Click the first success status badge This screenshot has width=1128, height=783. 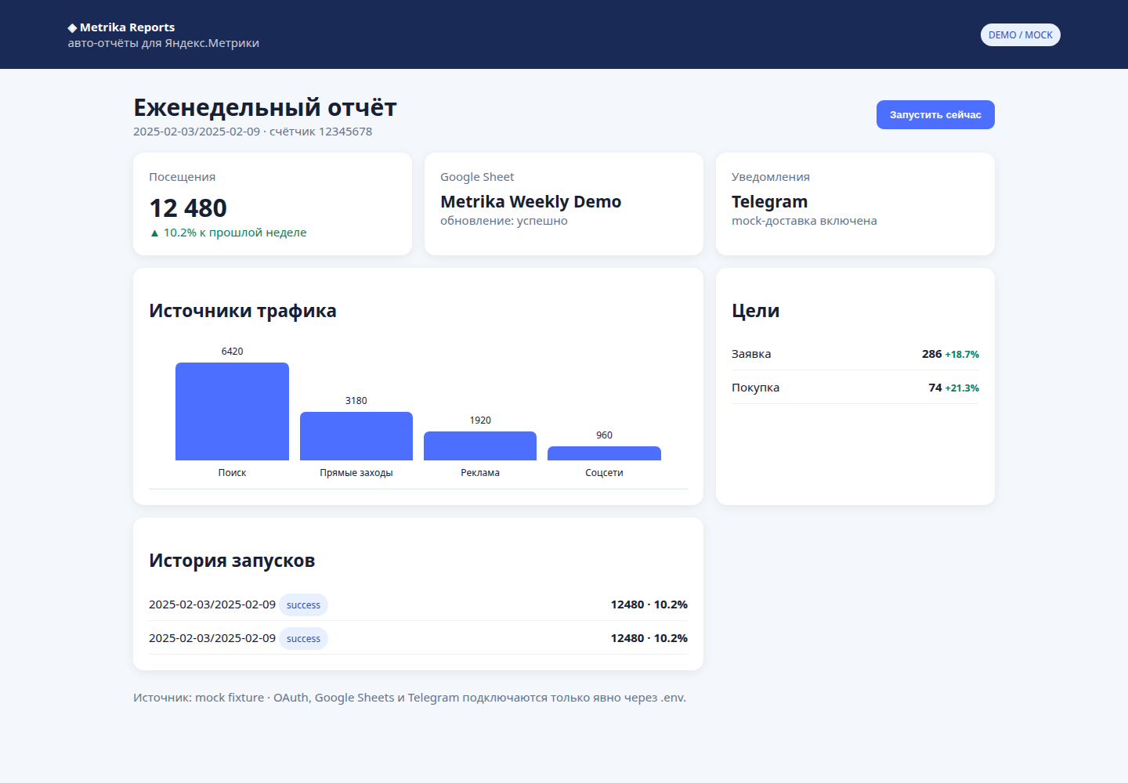coord(303,605)
